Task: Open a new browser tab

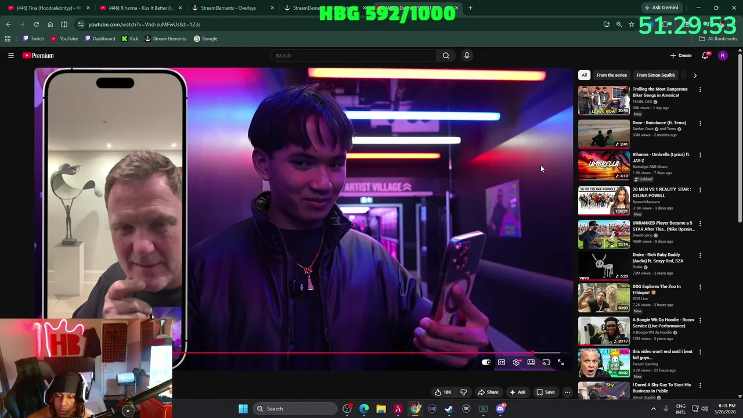Action: [470, 8]
